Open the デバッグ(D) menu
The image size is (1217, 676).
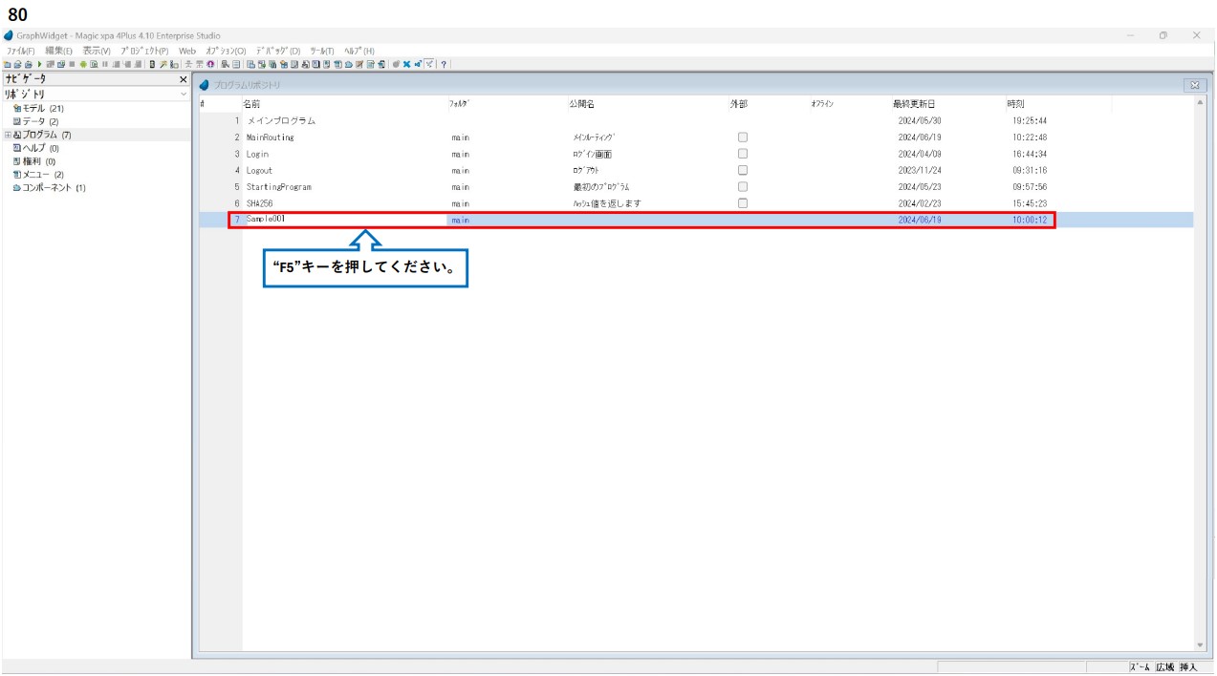click(277, 51)
